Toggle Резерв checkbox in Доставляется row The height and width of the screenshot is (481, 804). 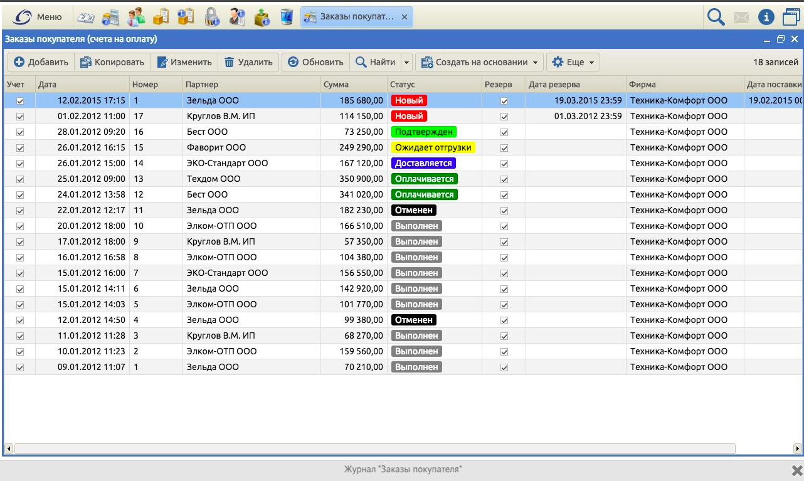pyautogui.click(x=504, y=164)
